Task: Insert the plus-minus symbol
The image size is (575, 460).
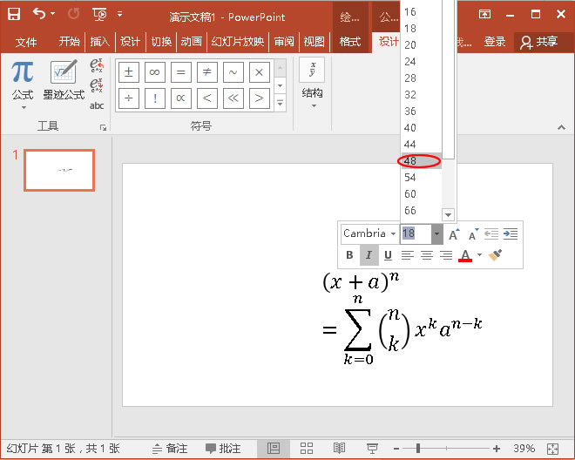Action: tap(129, 72)
